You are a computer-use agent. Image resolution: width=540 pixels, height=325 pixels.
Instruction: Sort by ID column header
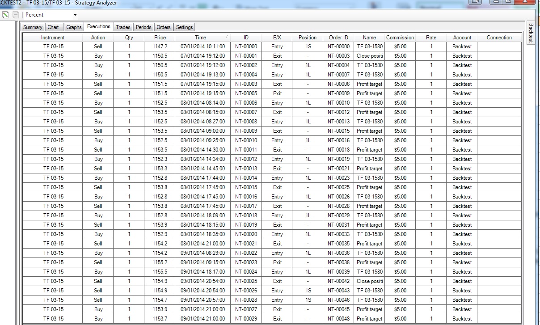pyautogui.click(x=246, y=38)
